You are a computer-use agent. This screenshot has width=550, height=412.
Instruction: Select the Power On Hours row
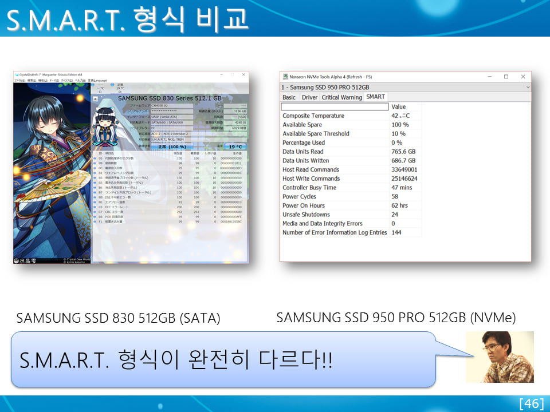[x=351, y=205]
